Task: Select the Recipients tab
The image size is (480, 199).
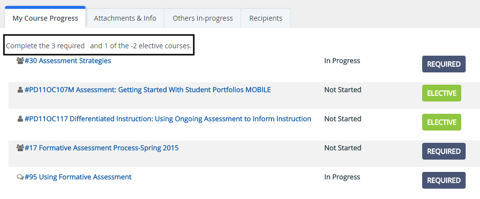Action: click(266, 18)
